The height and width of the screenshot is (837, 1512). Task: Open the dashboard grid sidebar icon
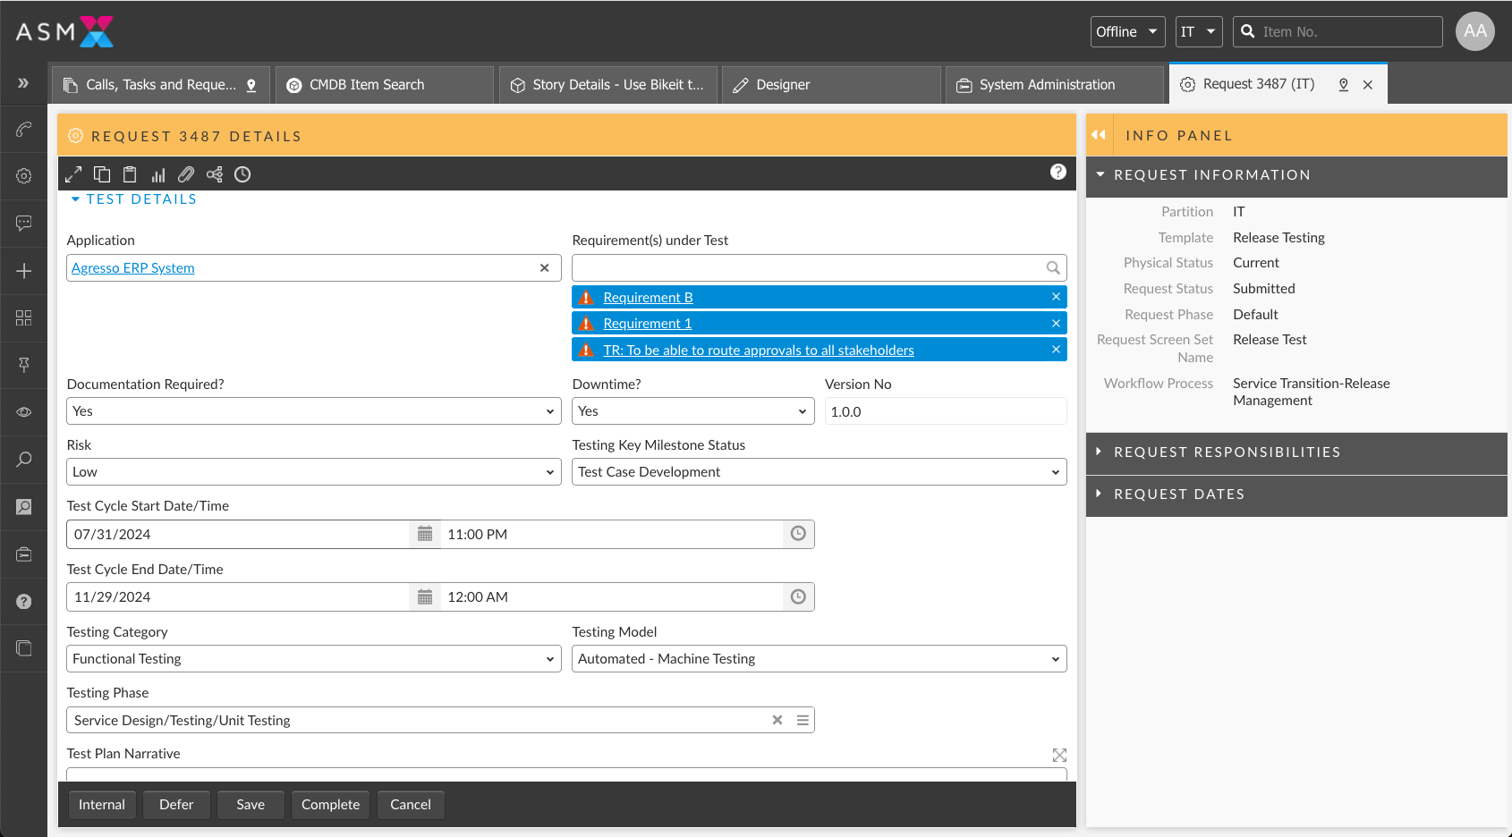[23, 317]
